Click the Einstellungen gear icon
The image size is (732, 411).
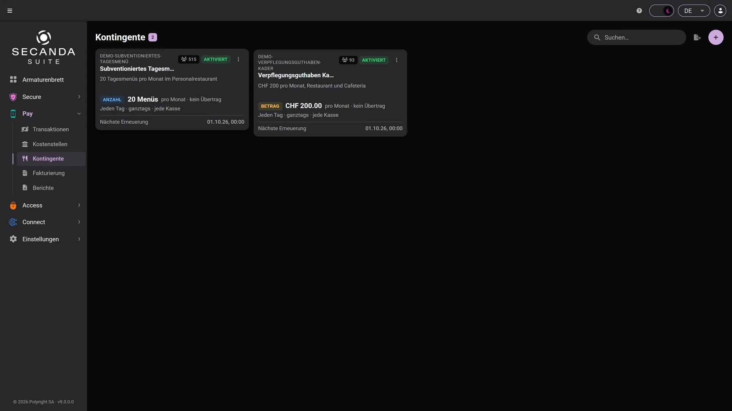coord(13,239)
